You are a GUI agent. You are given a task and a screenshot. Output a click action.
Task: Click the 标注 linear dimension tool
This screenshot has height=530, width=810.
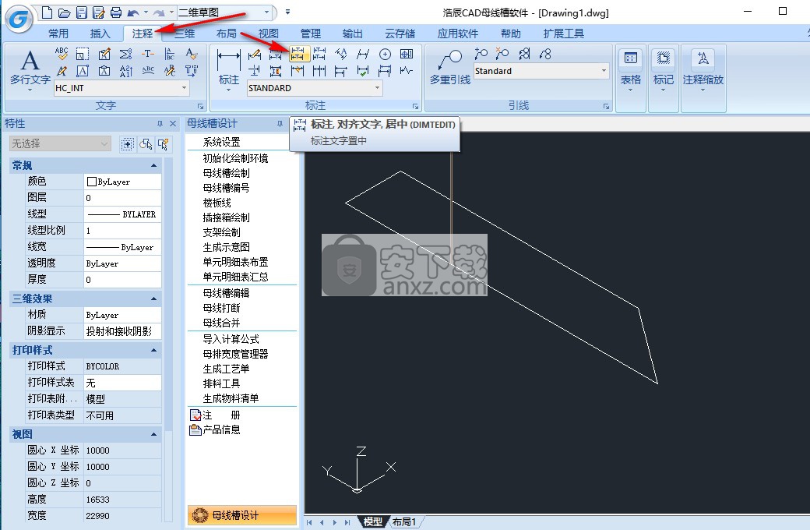pyautogui.click(x=228, y=69)
